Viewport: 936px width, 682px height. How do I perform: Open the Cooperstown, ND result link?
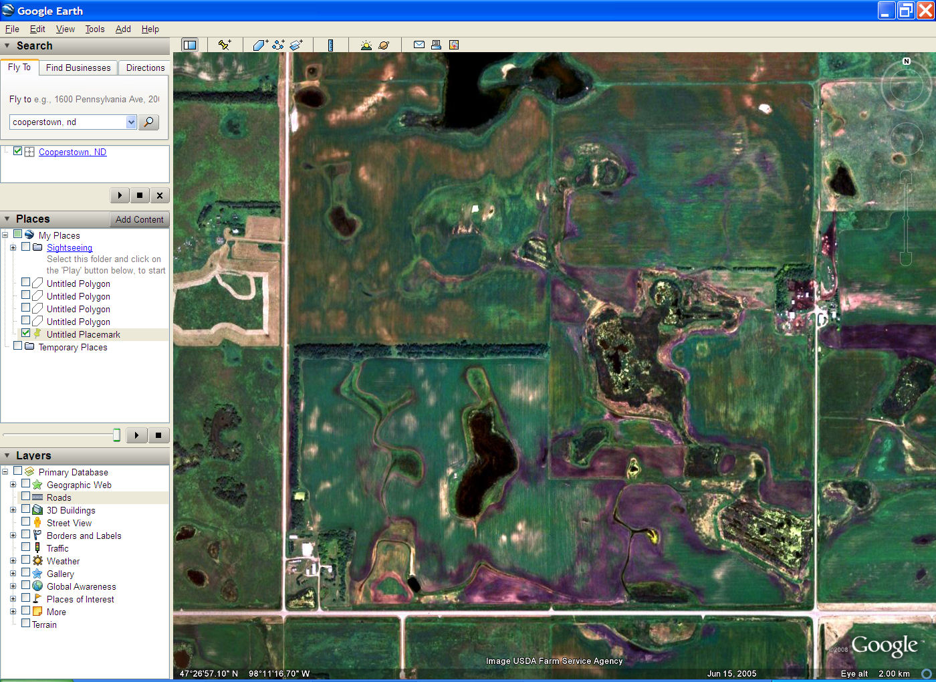click(72, 152)
